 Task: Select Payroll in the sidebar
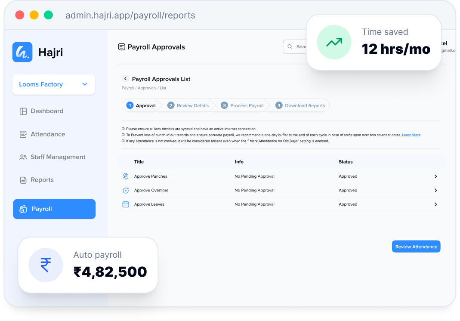pos(54,209)
